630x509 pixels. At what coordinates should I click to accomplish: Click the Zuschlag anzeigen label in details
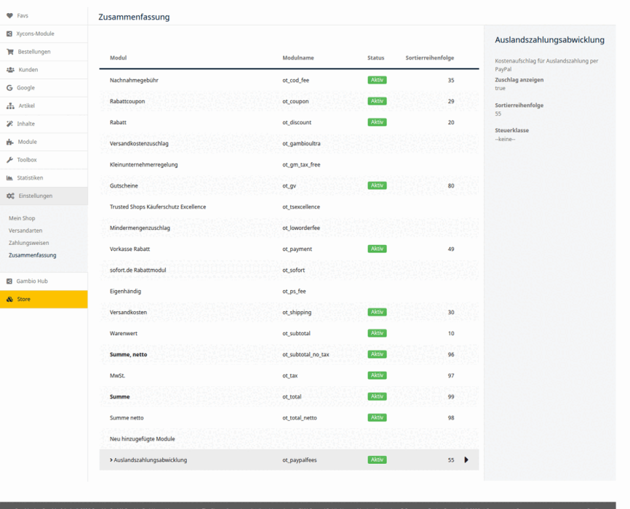[x=519, y=80]
